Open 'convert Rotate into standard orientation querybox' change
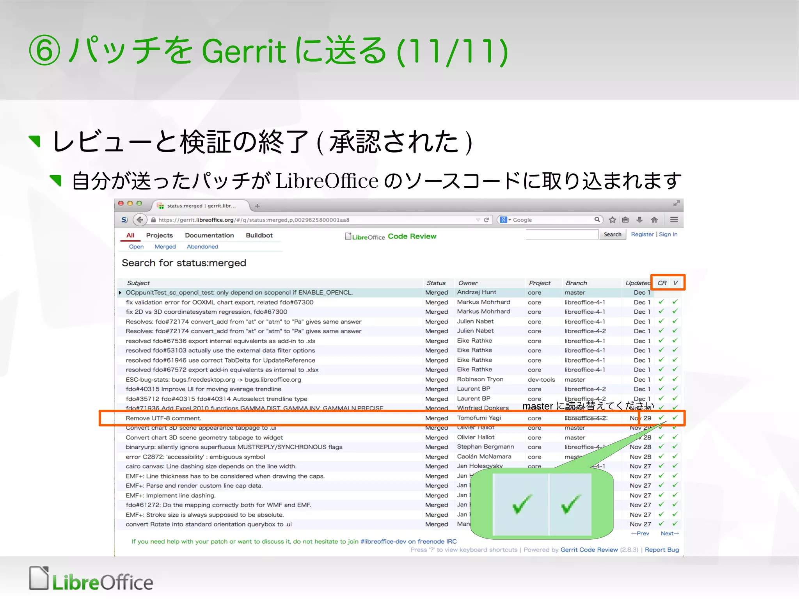This screenshot has width=799, height=599. tap(209, 524)
